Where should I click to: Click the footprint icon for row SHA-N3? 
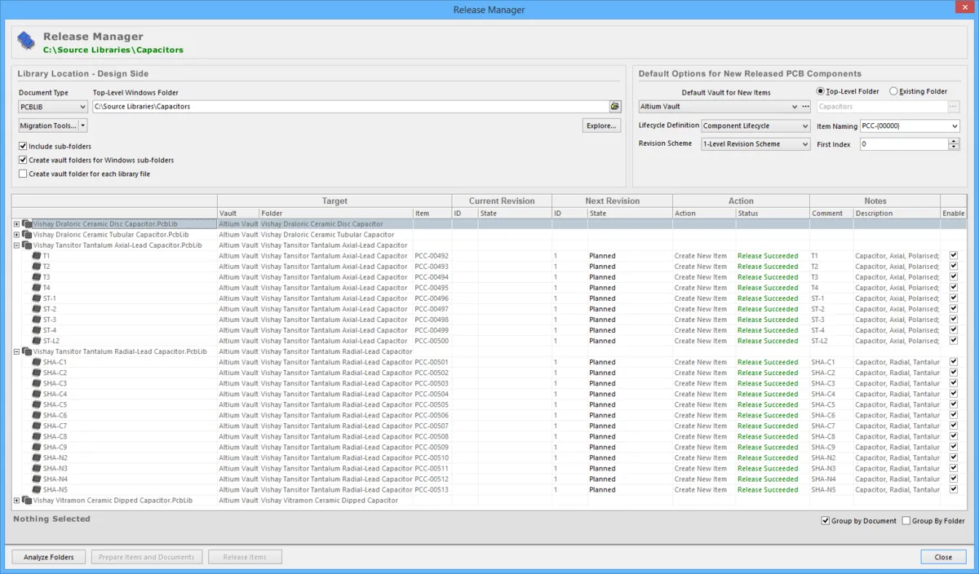tap(36, 469)
